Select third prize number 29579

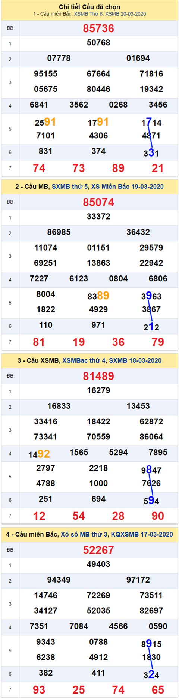[x=151, y=248]
